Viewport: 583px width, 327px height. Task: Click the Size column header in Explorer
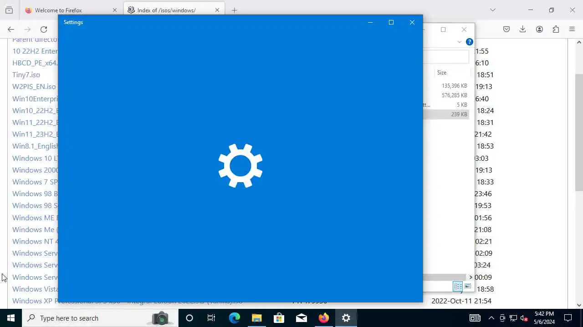[x=452, y=73]
